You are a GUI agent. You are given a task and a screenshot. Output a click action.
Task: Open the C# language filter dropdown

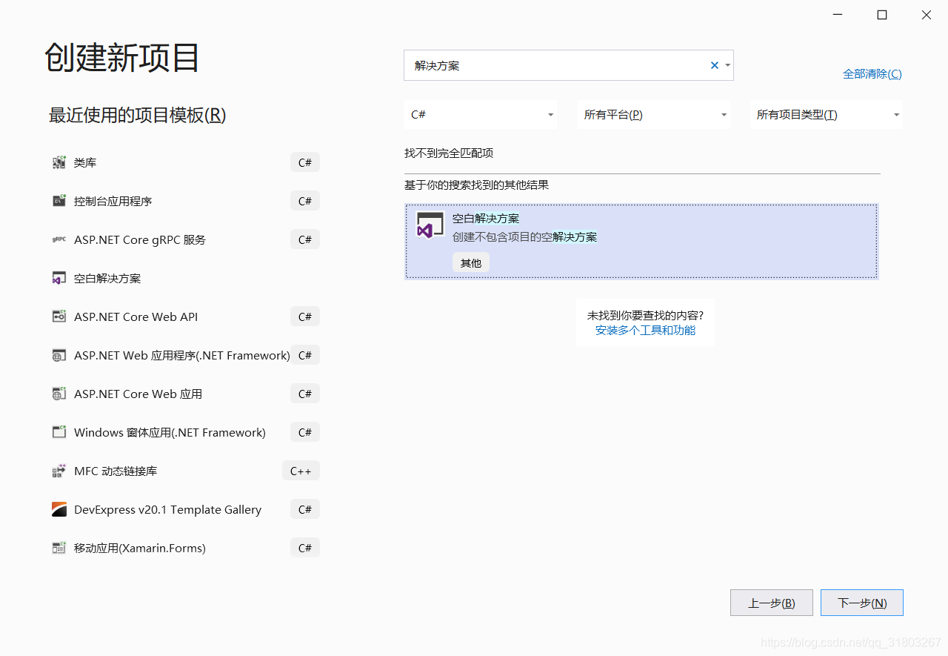point(481,115)
